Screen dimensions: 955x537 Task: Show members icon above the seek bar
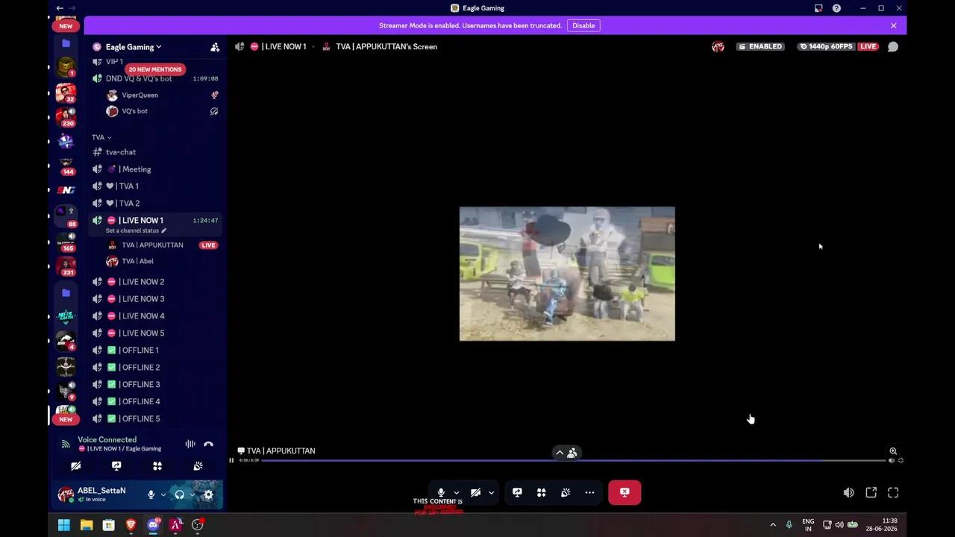(x=572, y=453)
